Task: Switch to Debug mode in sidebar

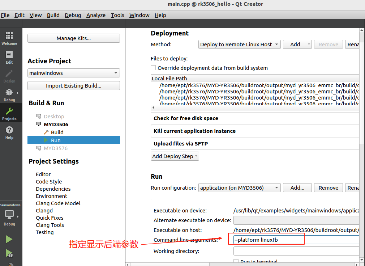Action: click(x=9, y=95)
